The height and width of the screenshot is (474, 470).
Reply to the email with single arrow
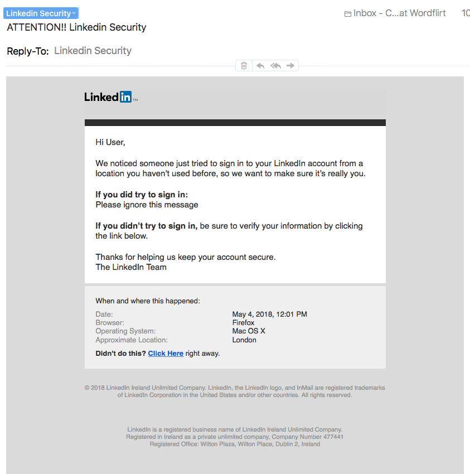click(260, 66)
